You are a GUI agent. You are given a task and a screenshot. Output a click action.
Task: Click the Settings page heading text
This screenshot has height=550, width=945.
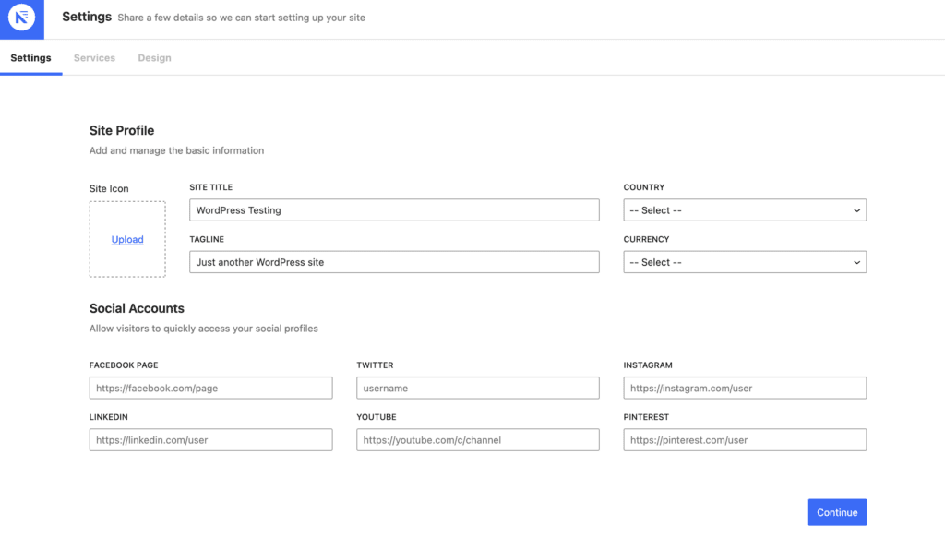[87, 17]
